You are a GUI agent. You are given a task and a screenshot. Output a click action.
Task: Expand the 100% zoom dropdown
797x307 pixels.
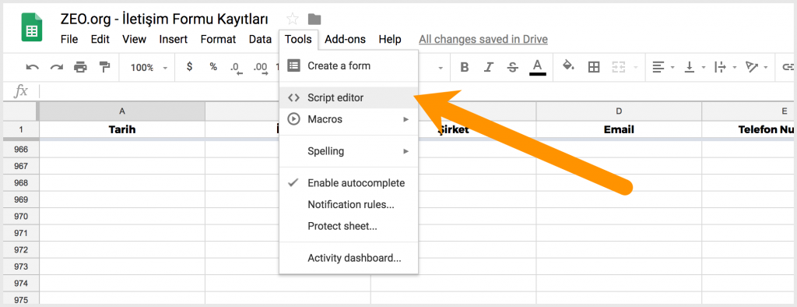click(x=149, y=67)
